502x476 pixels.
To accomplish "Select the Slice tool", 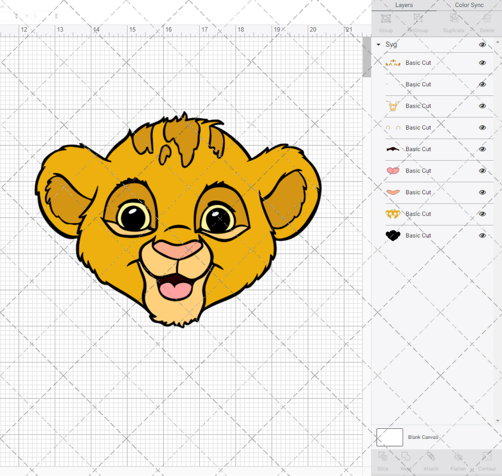I will (x=383, y=461).
